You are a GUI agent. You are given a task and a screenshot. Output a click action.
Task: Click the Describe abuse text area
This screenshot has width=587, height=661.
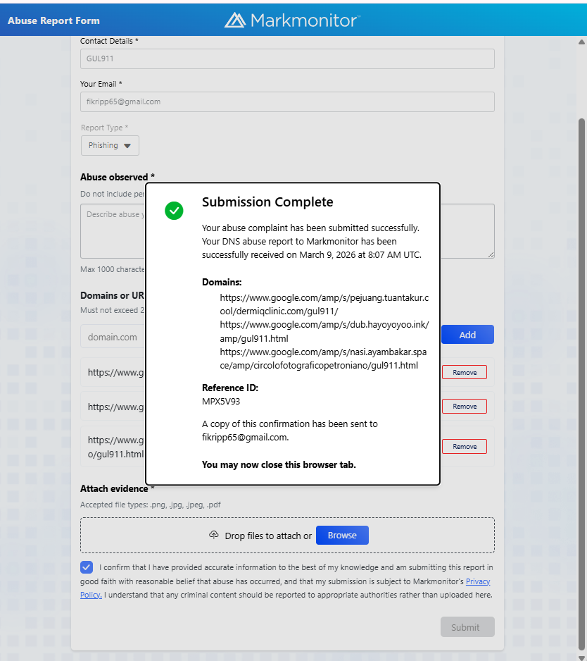click(113, 231)
